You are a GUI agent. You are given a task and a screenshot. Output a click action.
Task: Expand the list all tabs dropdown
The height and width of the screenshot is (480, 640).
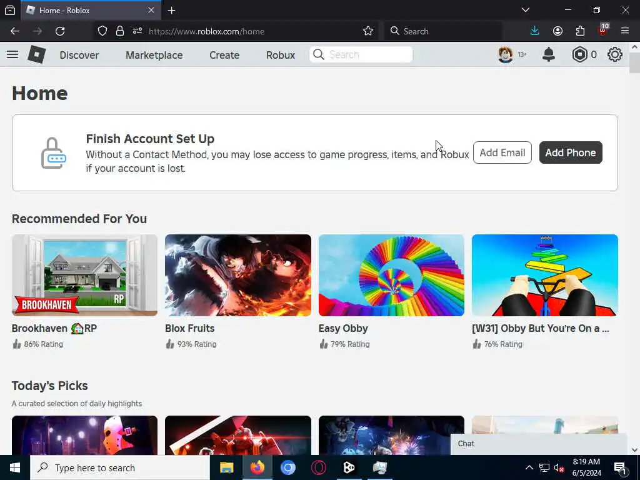coord(526,10)
